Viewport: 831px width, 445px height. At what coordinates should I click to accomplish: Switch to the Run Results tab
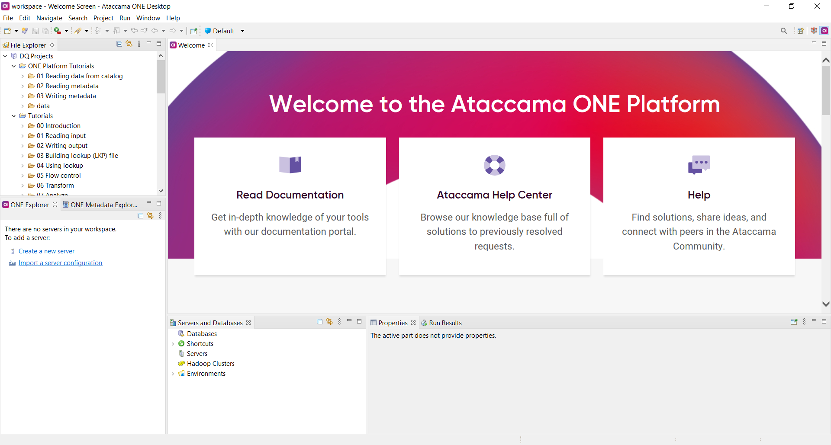(445, 323)
